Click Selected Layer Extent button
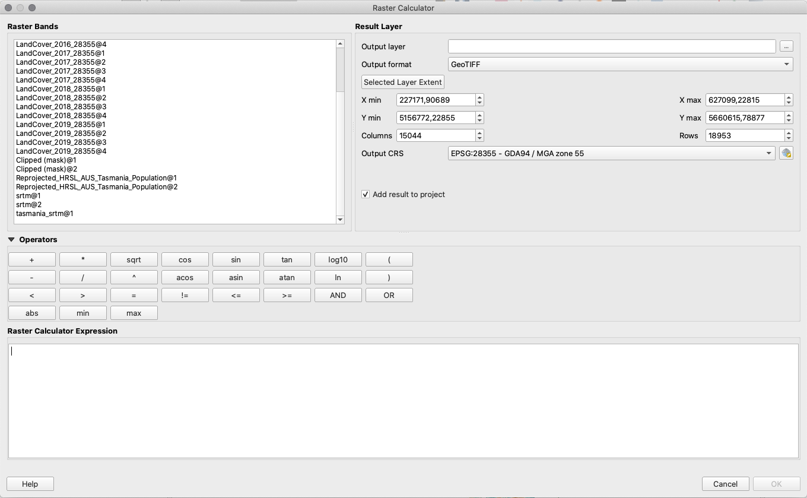807x498 pixels. (403, 82)
